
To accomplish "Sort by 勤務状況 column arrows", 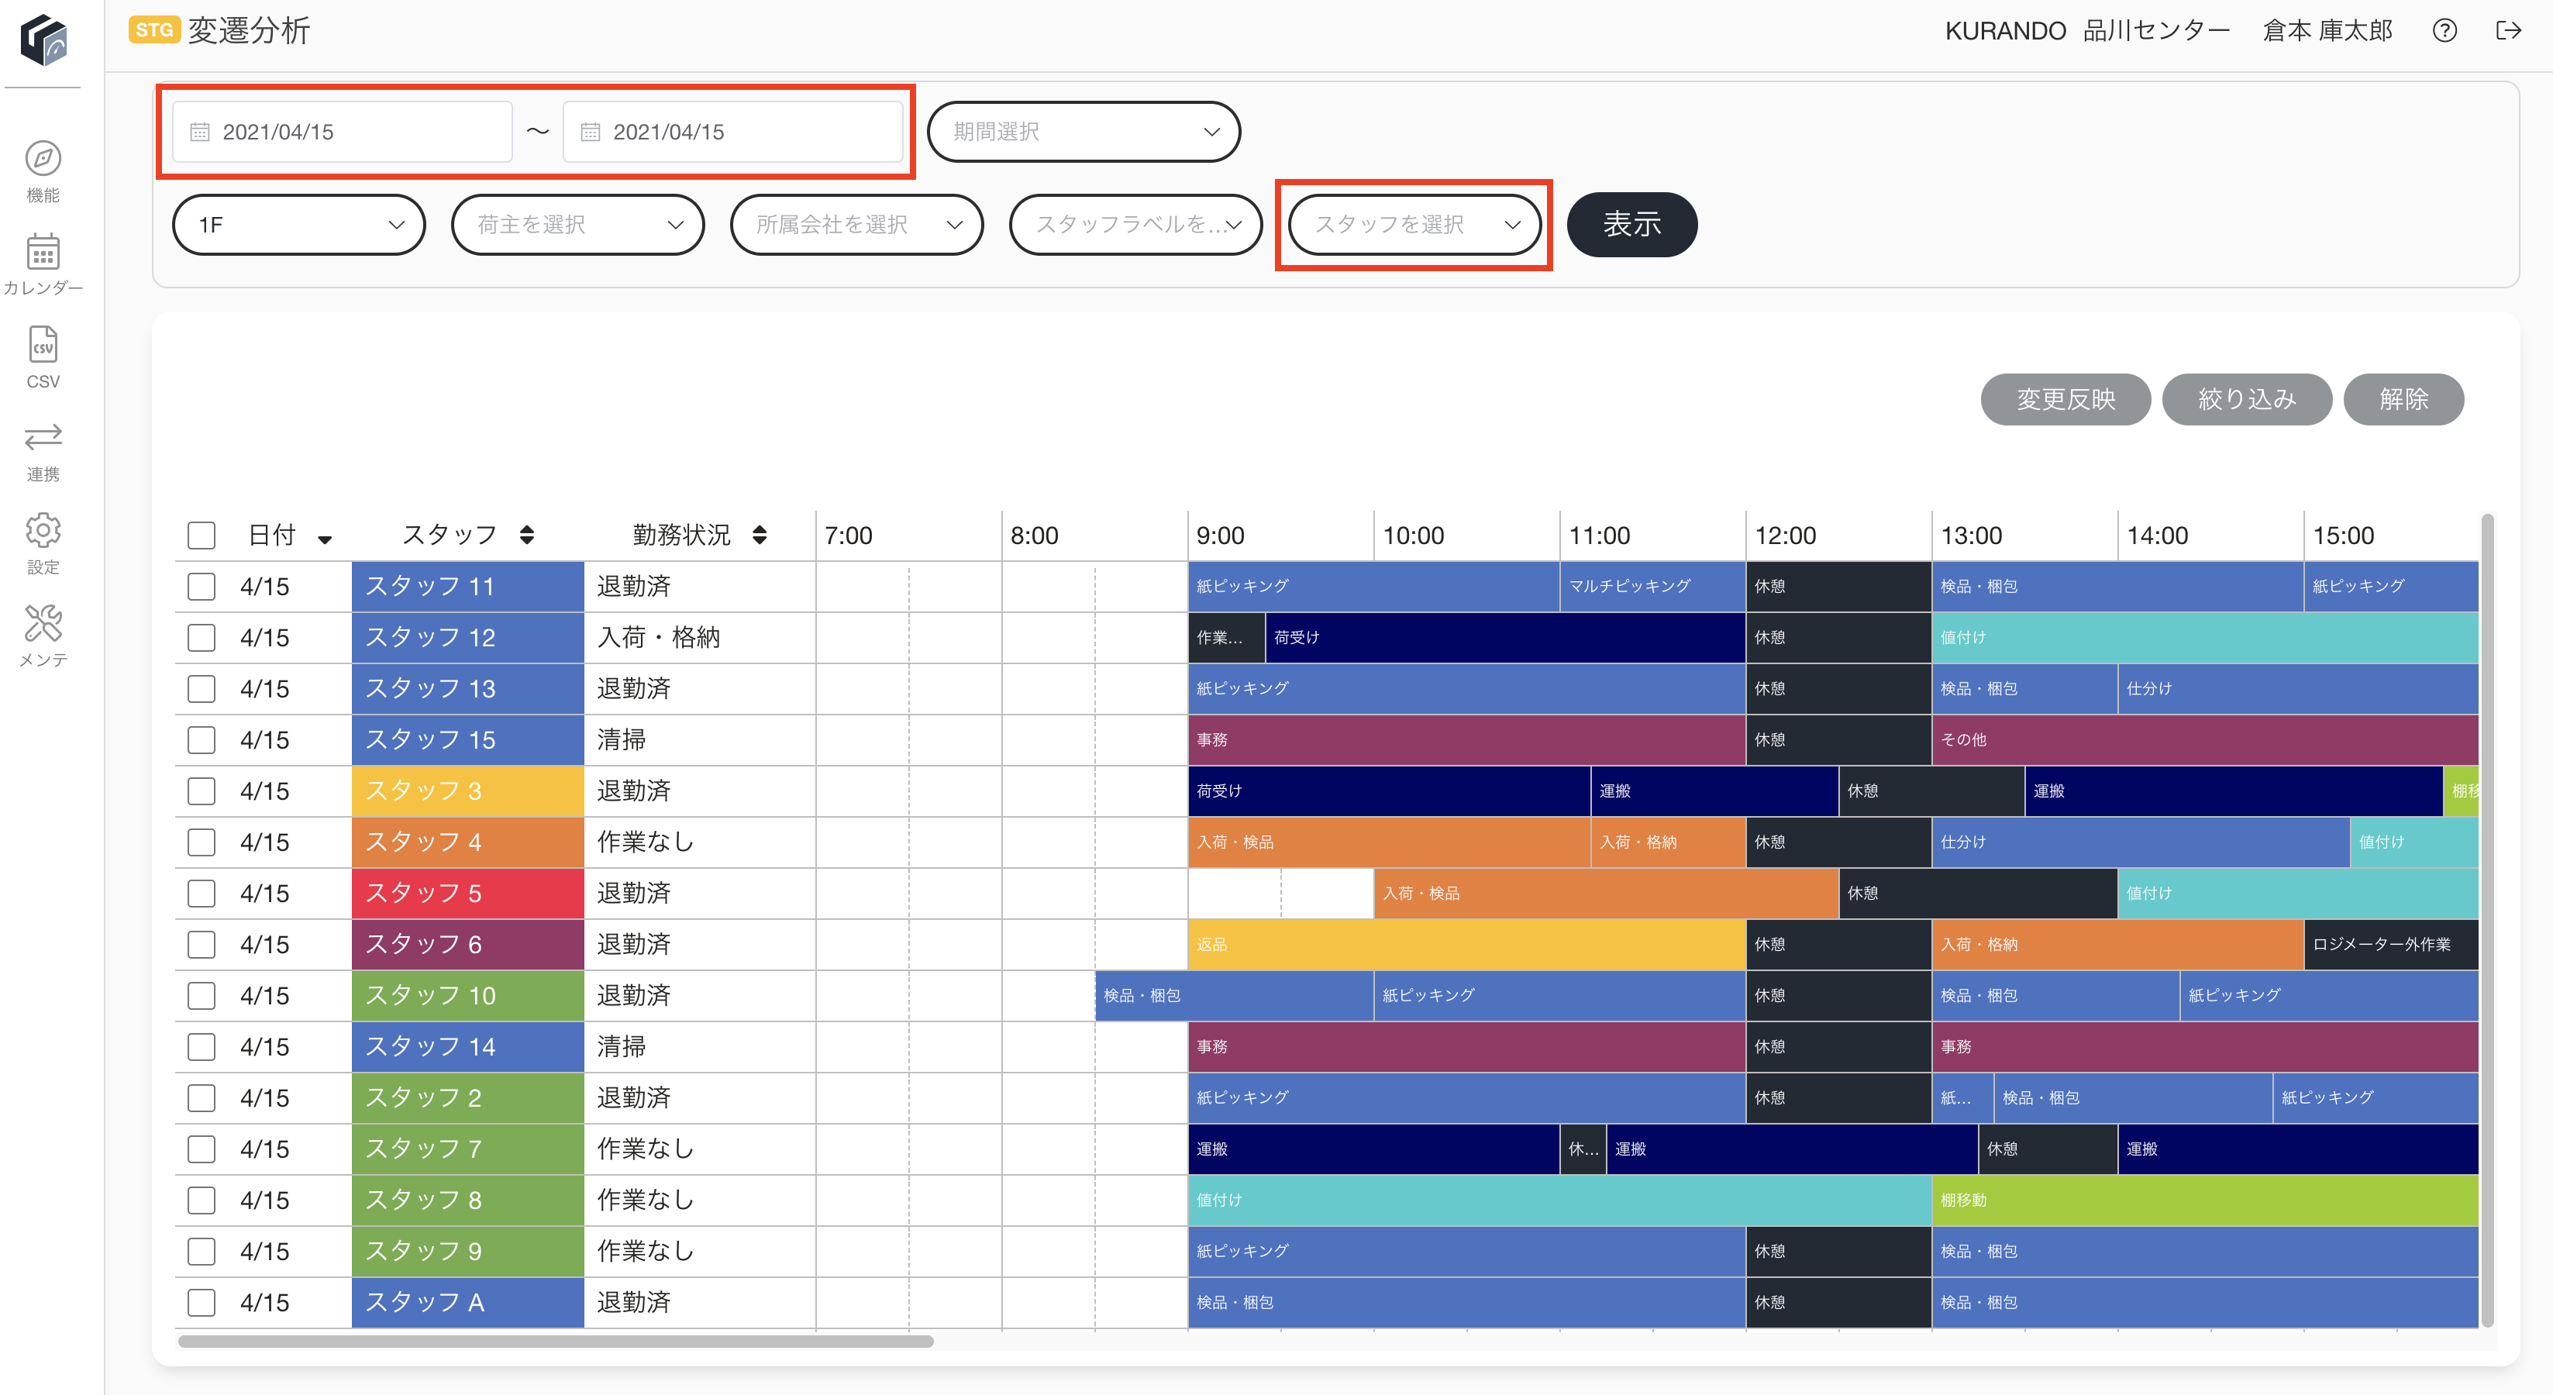I will [x=760, y=535].
